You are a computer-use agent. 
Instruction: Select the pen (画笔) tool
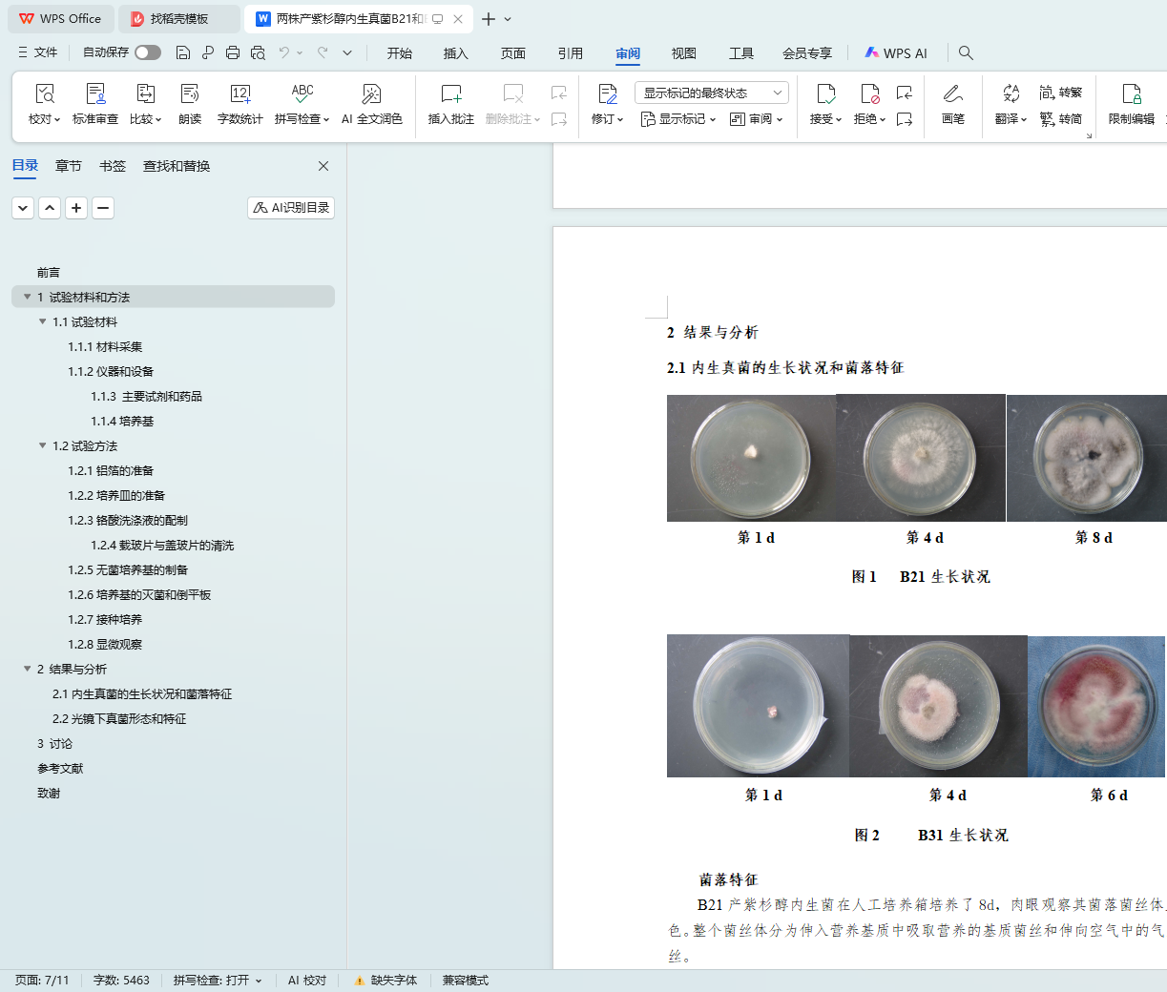click(952, 94)
